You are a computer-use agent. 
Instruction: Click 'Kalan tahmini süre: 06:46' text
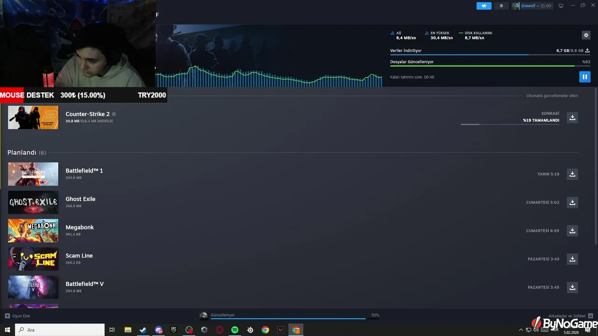click(412, 77)
